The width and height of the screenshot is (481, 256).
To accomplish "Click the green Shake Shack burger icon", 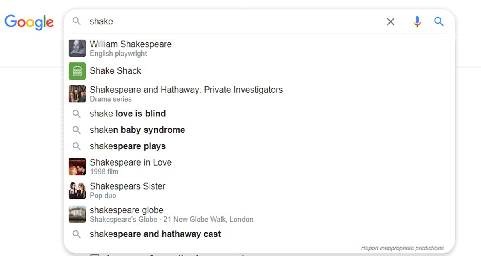I will (77, 71).
